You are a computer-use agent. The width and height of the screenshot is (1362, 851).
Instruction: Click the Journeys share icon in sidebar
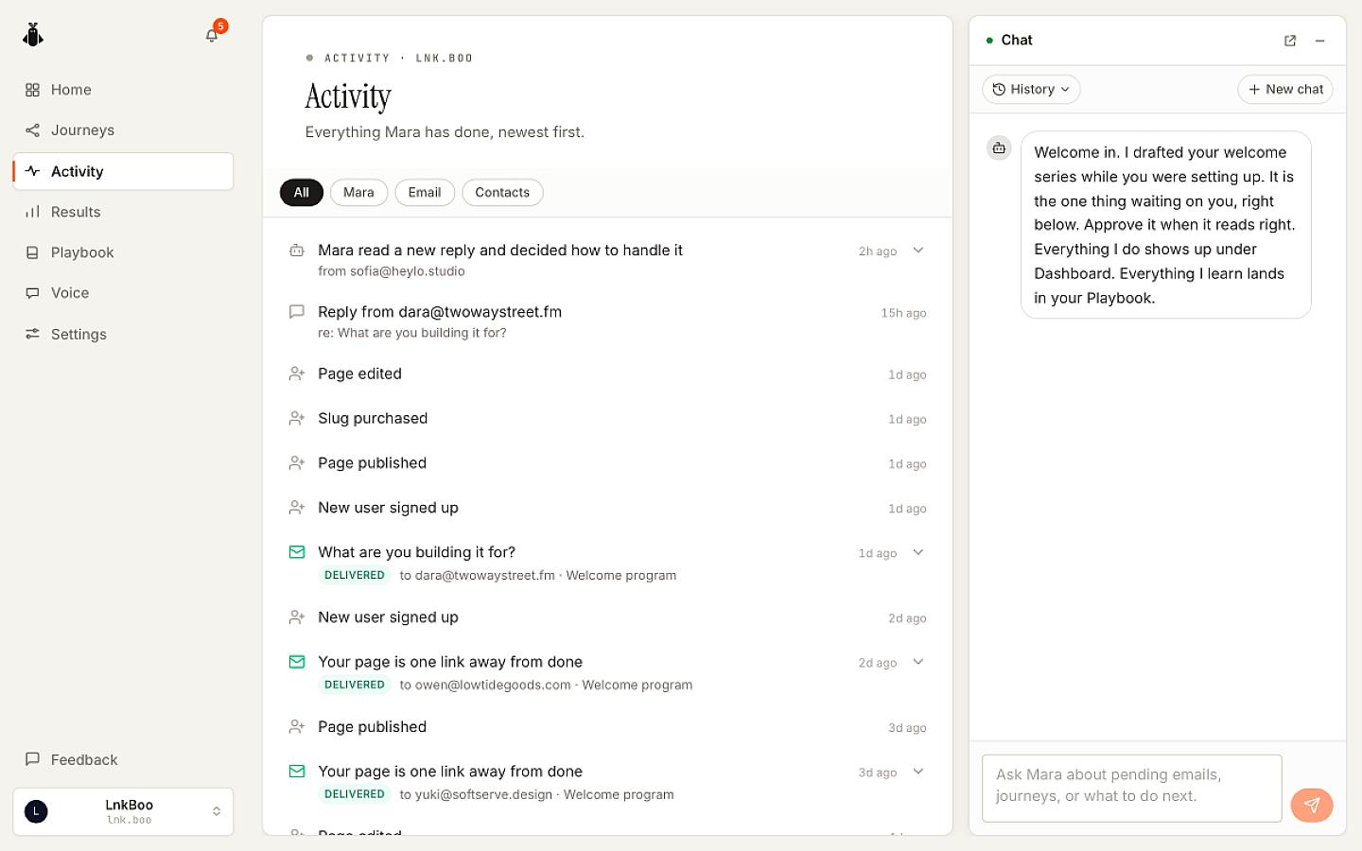point(32,130)
